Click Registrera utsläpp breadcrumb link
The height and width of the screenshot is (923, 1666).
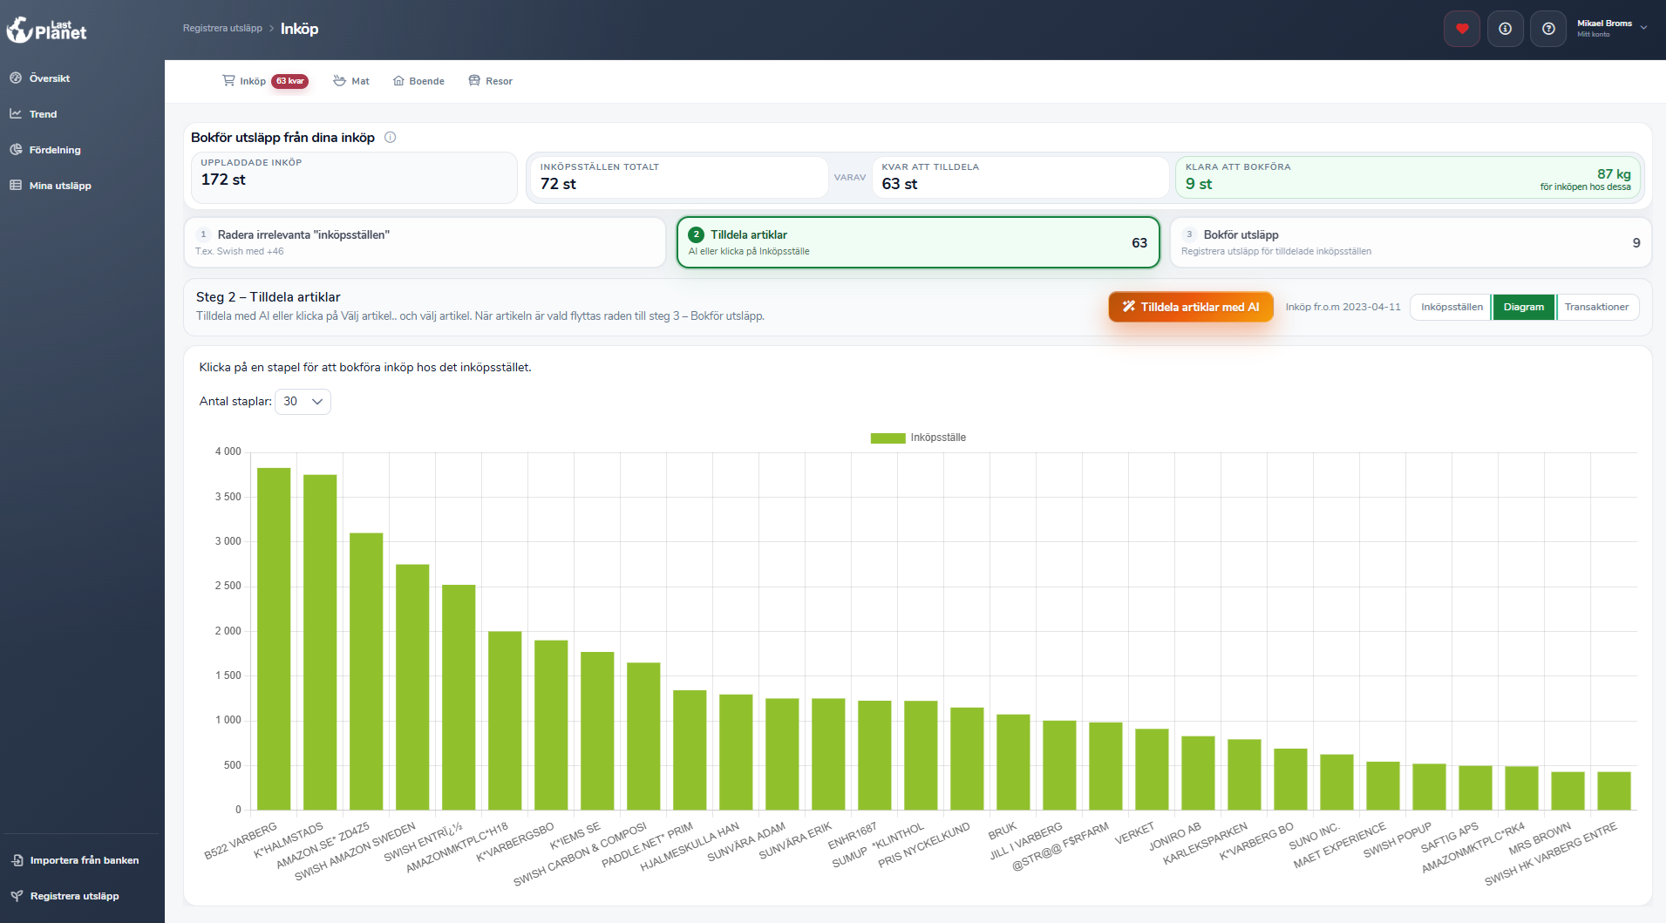(222, 29)
